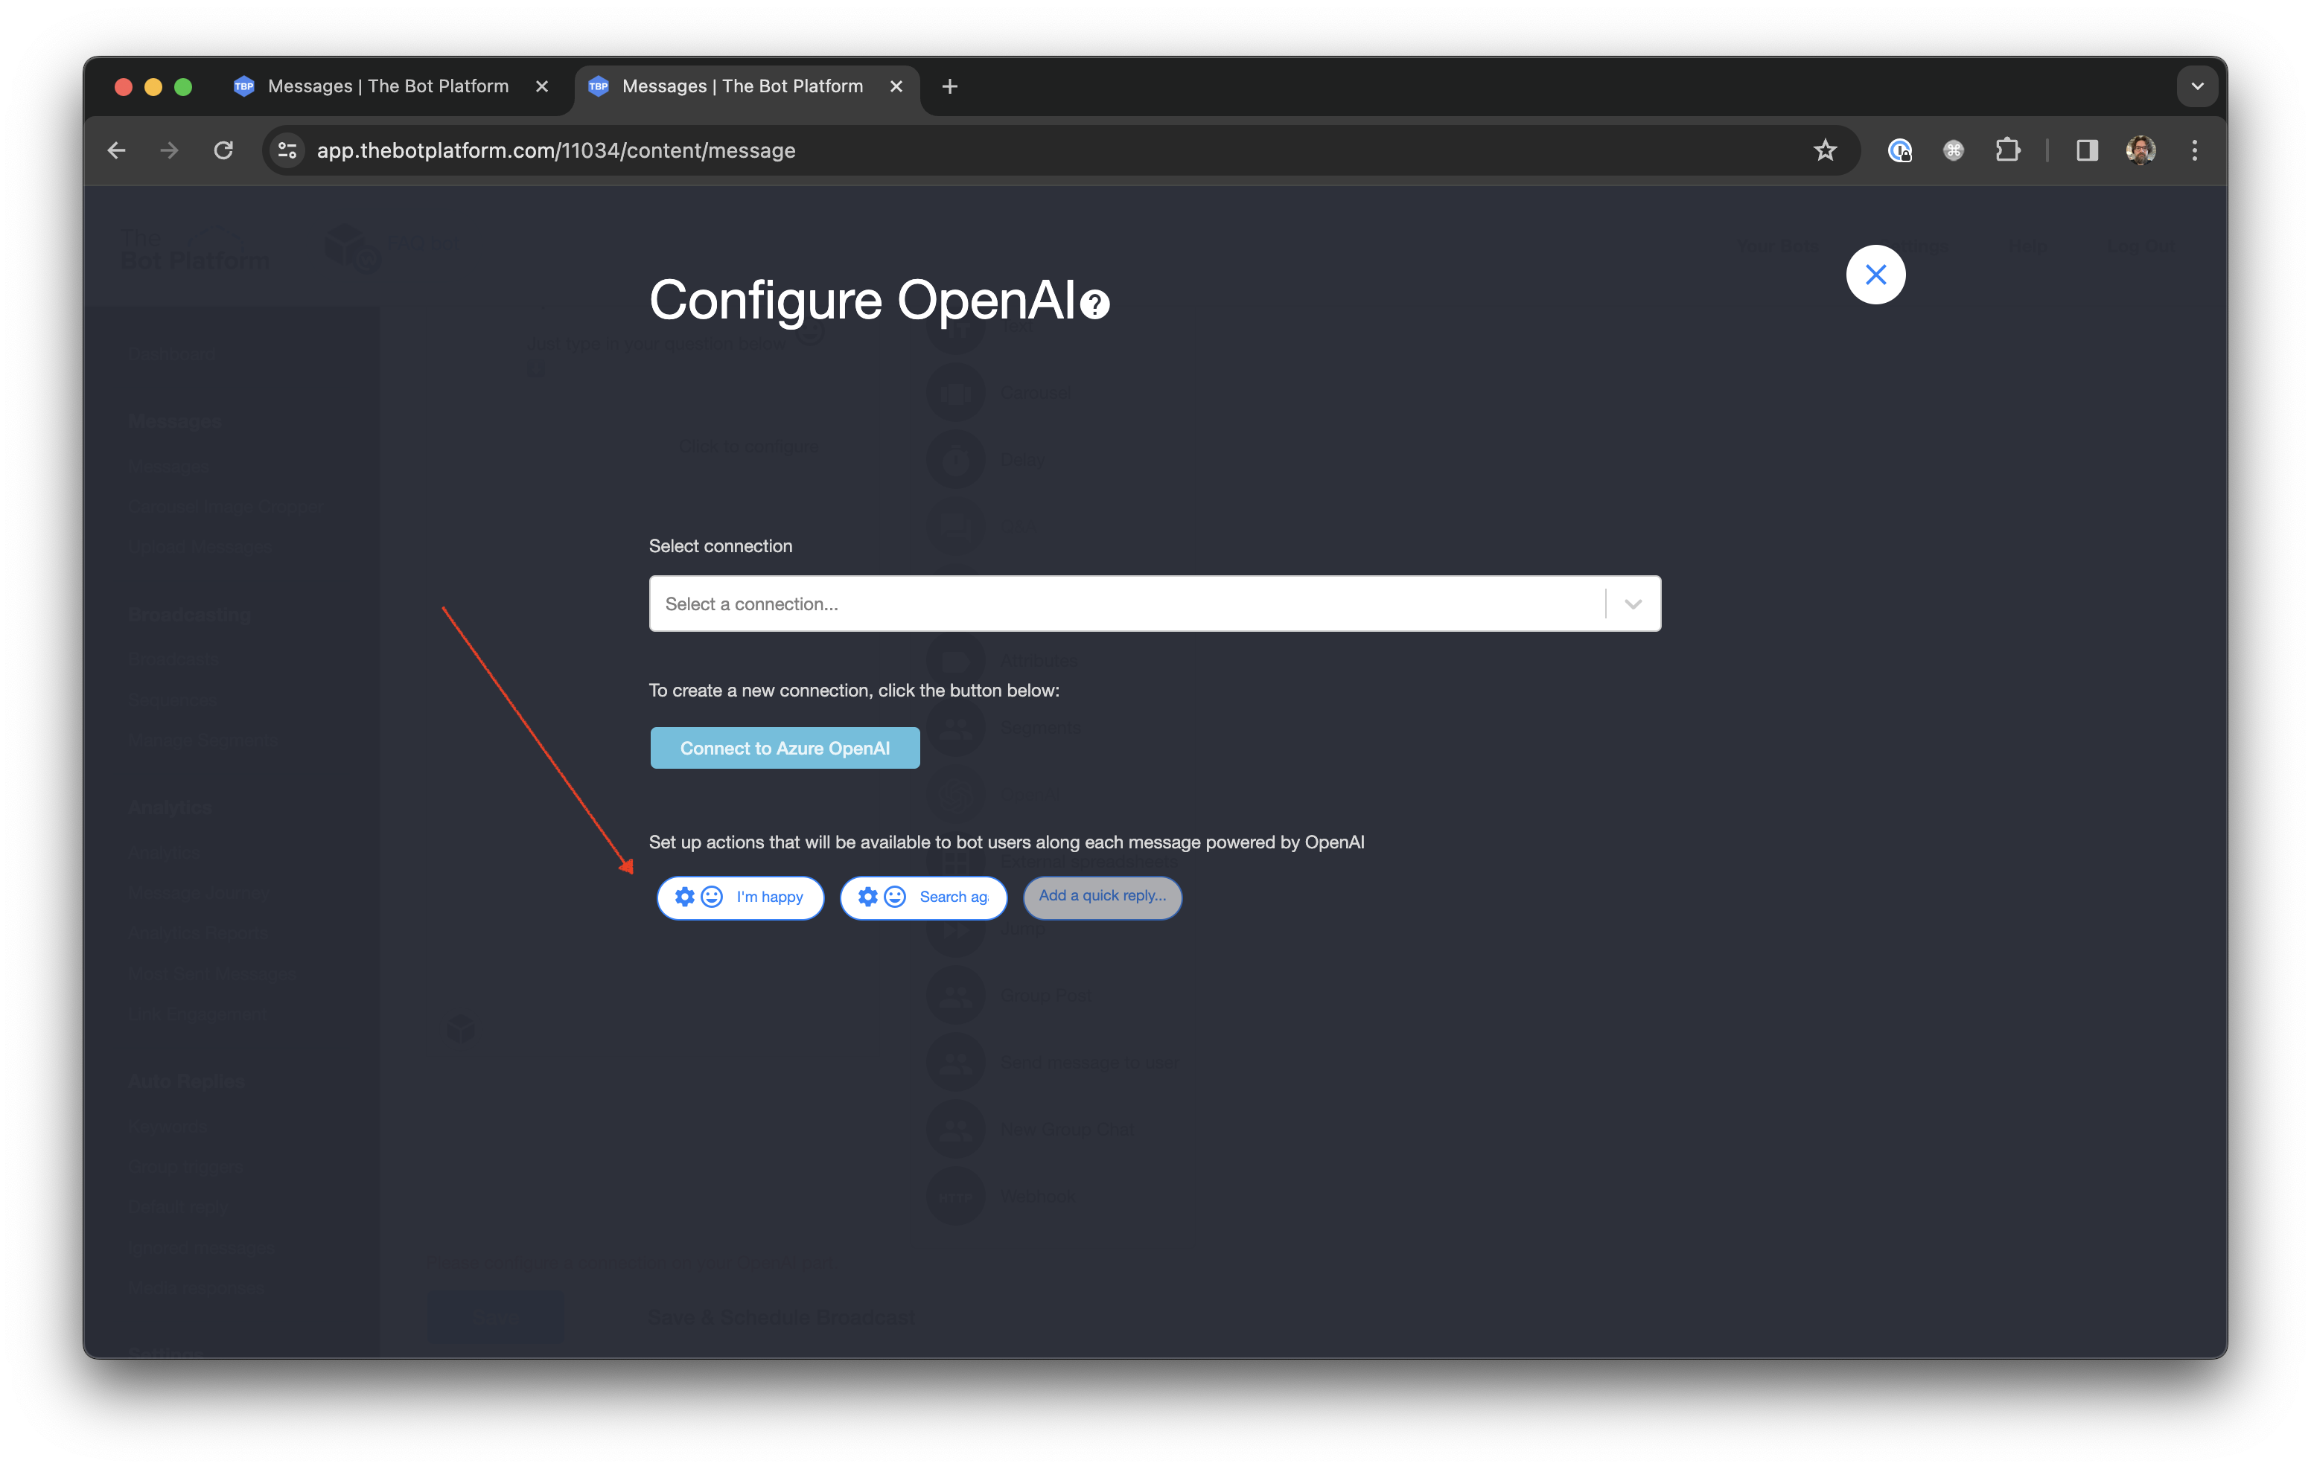
Task: Open gear settings on Search ag reply
Action: click(x=867, y=896)
